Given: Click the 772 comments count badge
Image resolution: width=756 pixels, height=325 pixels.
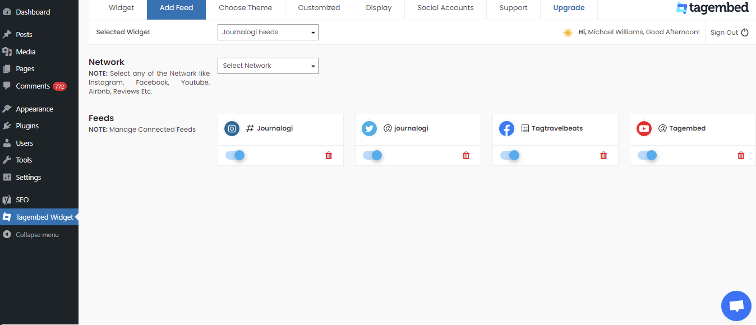Looking at the screenshot, I should 59,86.
